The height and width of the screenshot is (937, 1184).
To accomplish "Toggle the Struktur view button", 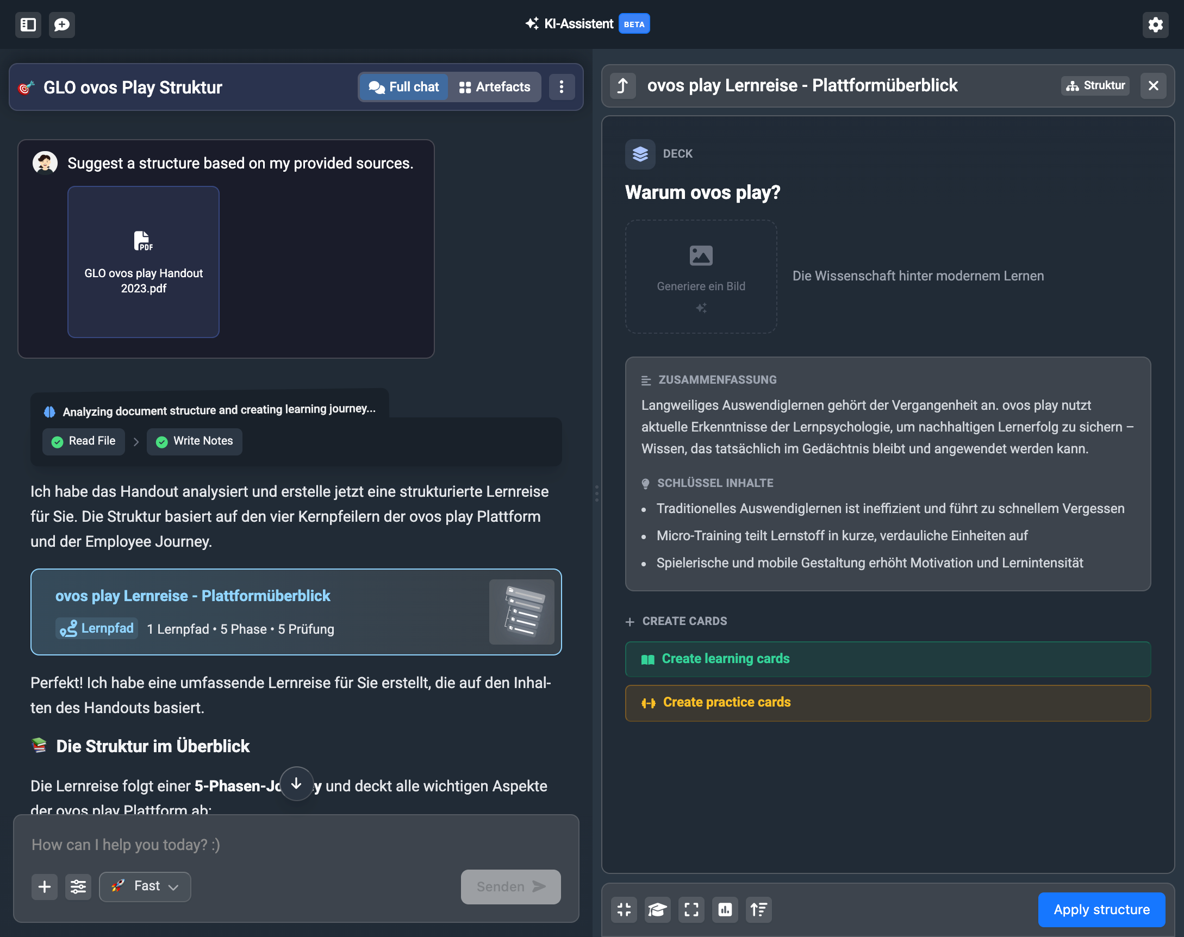I will (1095, 85).
